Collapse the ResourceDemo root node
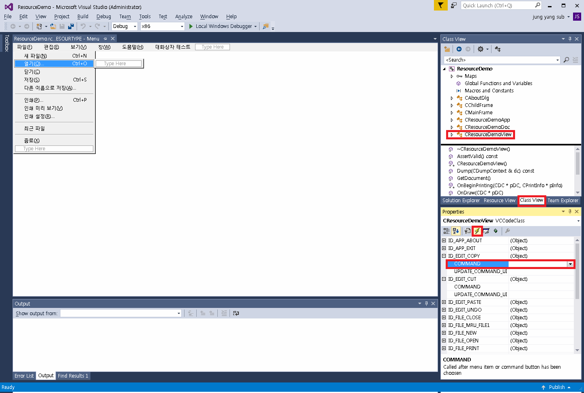 coord(444,69)
